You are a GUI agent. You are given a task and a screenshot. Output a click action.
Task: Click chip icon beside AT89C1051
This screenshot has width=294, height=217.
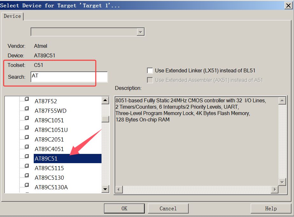click(27, 118)
